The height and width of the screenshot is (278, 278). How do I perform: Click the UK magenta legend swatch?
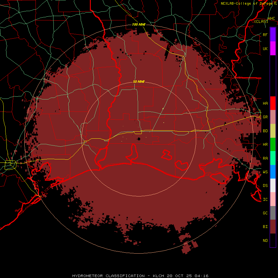(273, 48)
